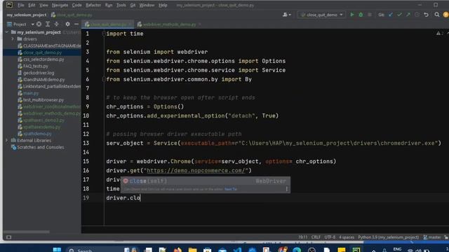Click the Project panel horizontal scrollbar
449x252 pixels.
(27, 232)
